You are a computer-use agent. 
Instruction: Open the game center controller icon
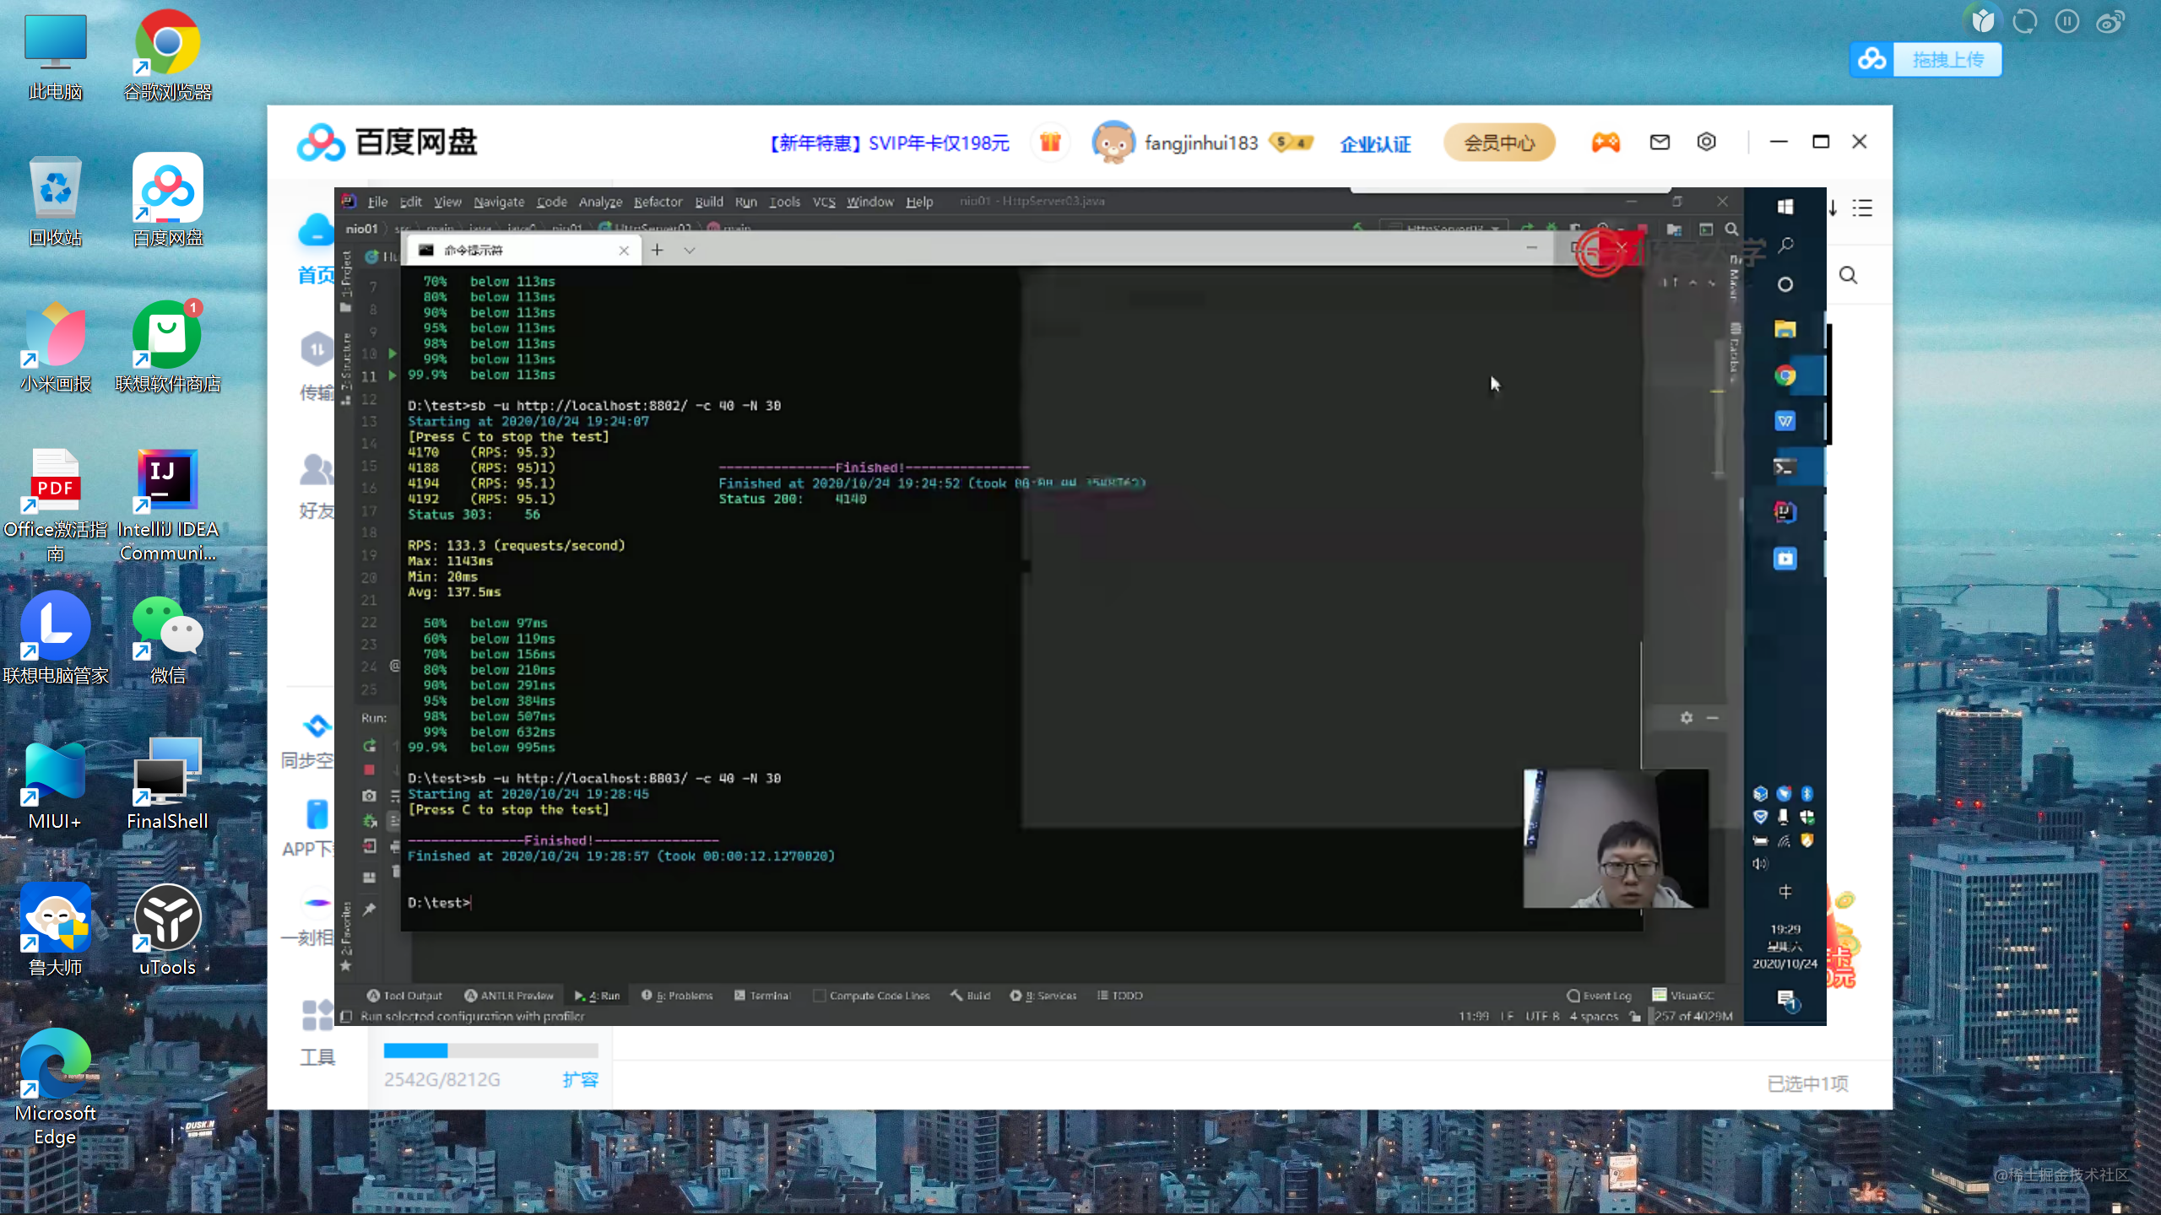pyautogui.click(x=1606, y=143)
